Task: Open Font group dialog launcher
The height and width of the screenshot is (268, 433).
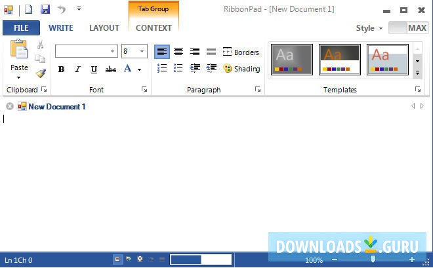Action: point(144,89)
